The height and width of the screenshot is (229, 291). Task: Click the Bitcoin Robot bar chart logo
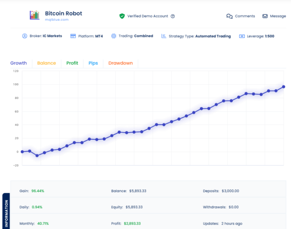[34, 15]
